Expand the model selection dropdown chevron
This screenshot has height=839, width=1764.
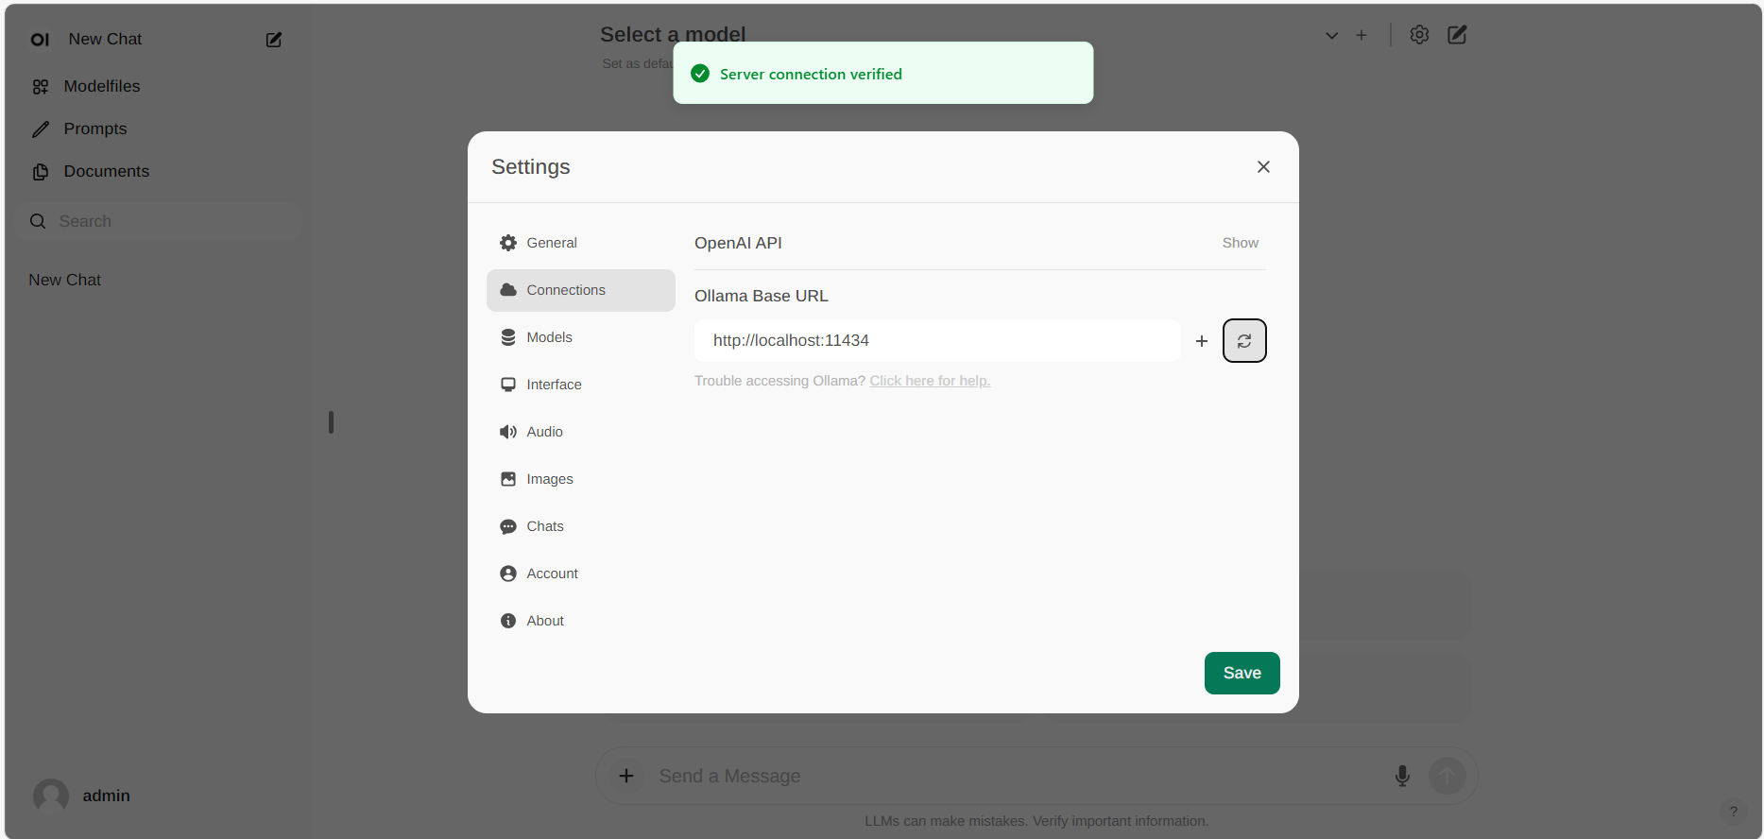pyautogui.click(x=1331, y=36)
